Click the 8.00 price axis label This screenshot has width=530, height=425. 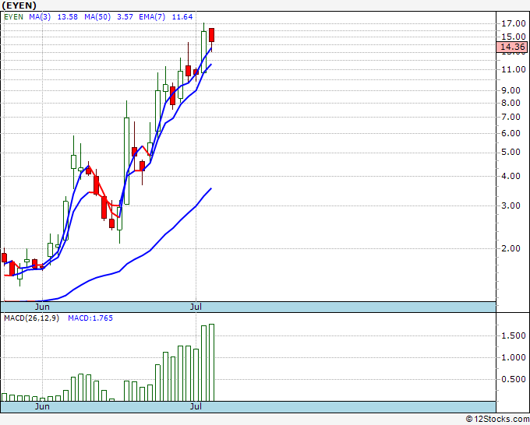511,103
